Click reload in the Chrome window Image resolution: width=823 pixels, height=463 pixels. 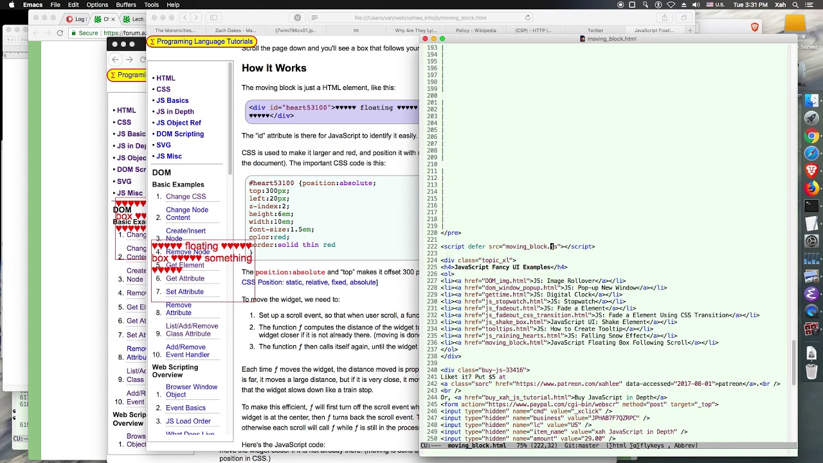tap(60, 33)
